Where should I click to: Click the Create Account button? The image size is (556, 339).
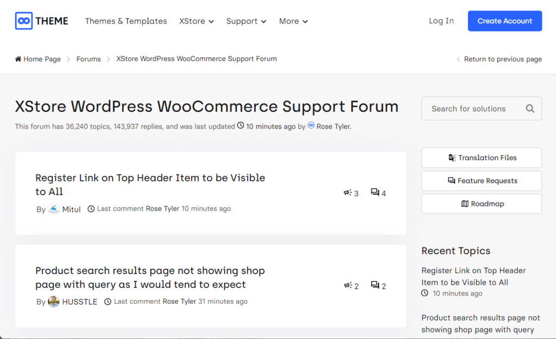(504, 21)
